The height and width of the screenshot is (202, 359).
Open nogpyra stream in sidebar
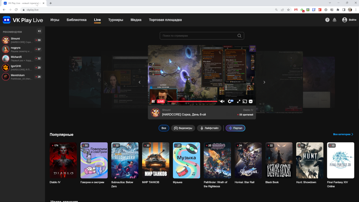[22, 49]
